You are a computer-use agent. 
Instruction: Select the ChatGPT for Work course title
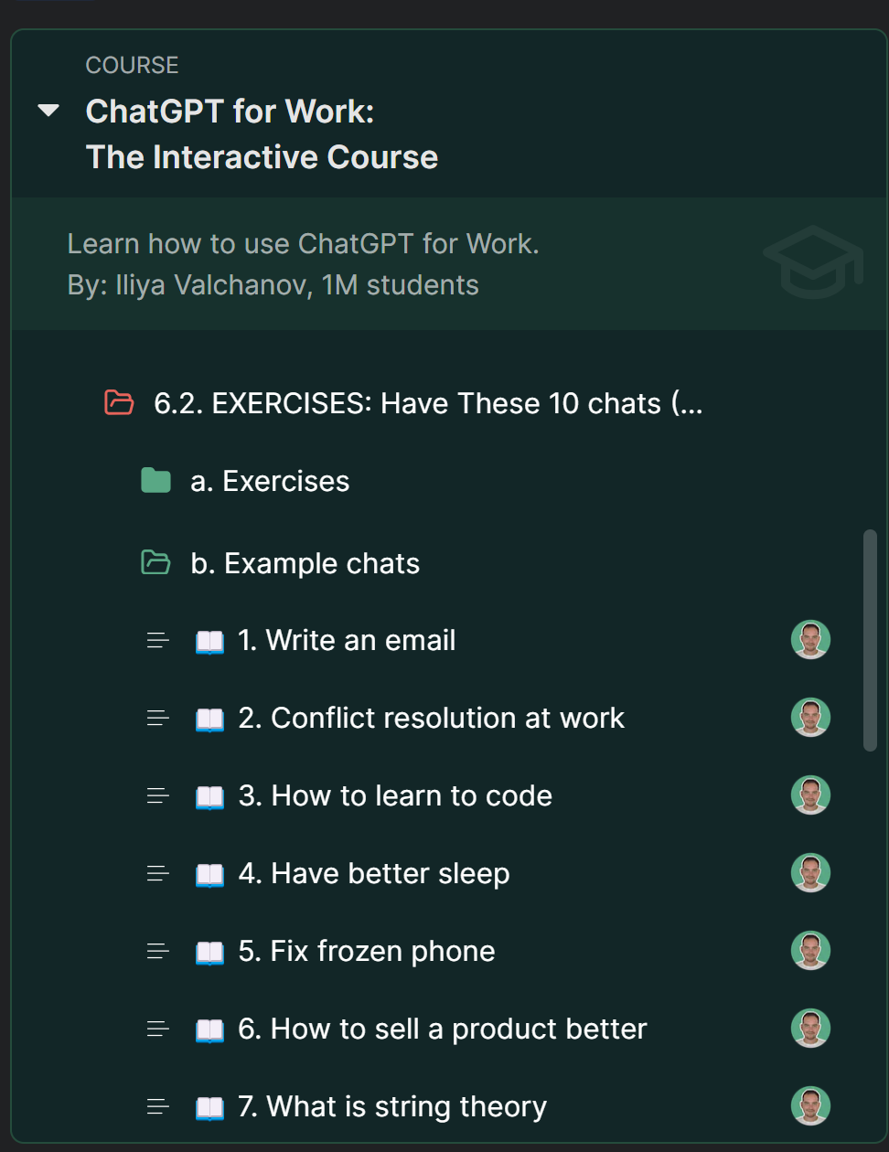pyautogui.click(x=262, y=133)
